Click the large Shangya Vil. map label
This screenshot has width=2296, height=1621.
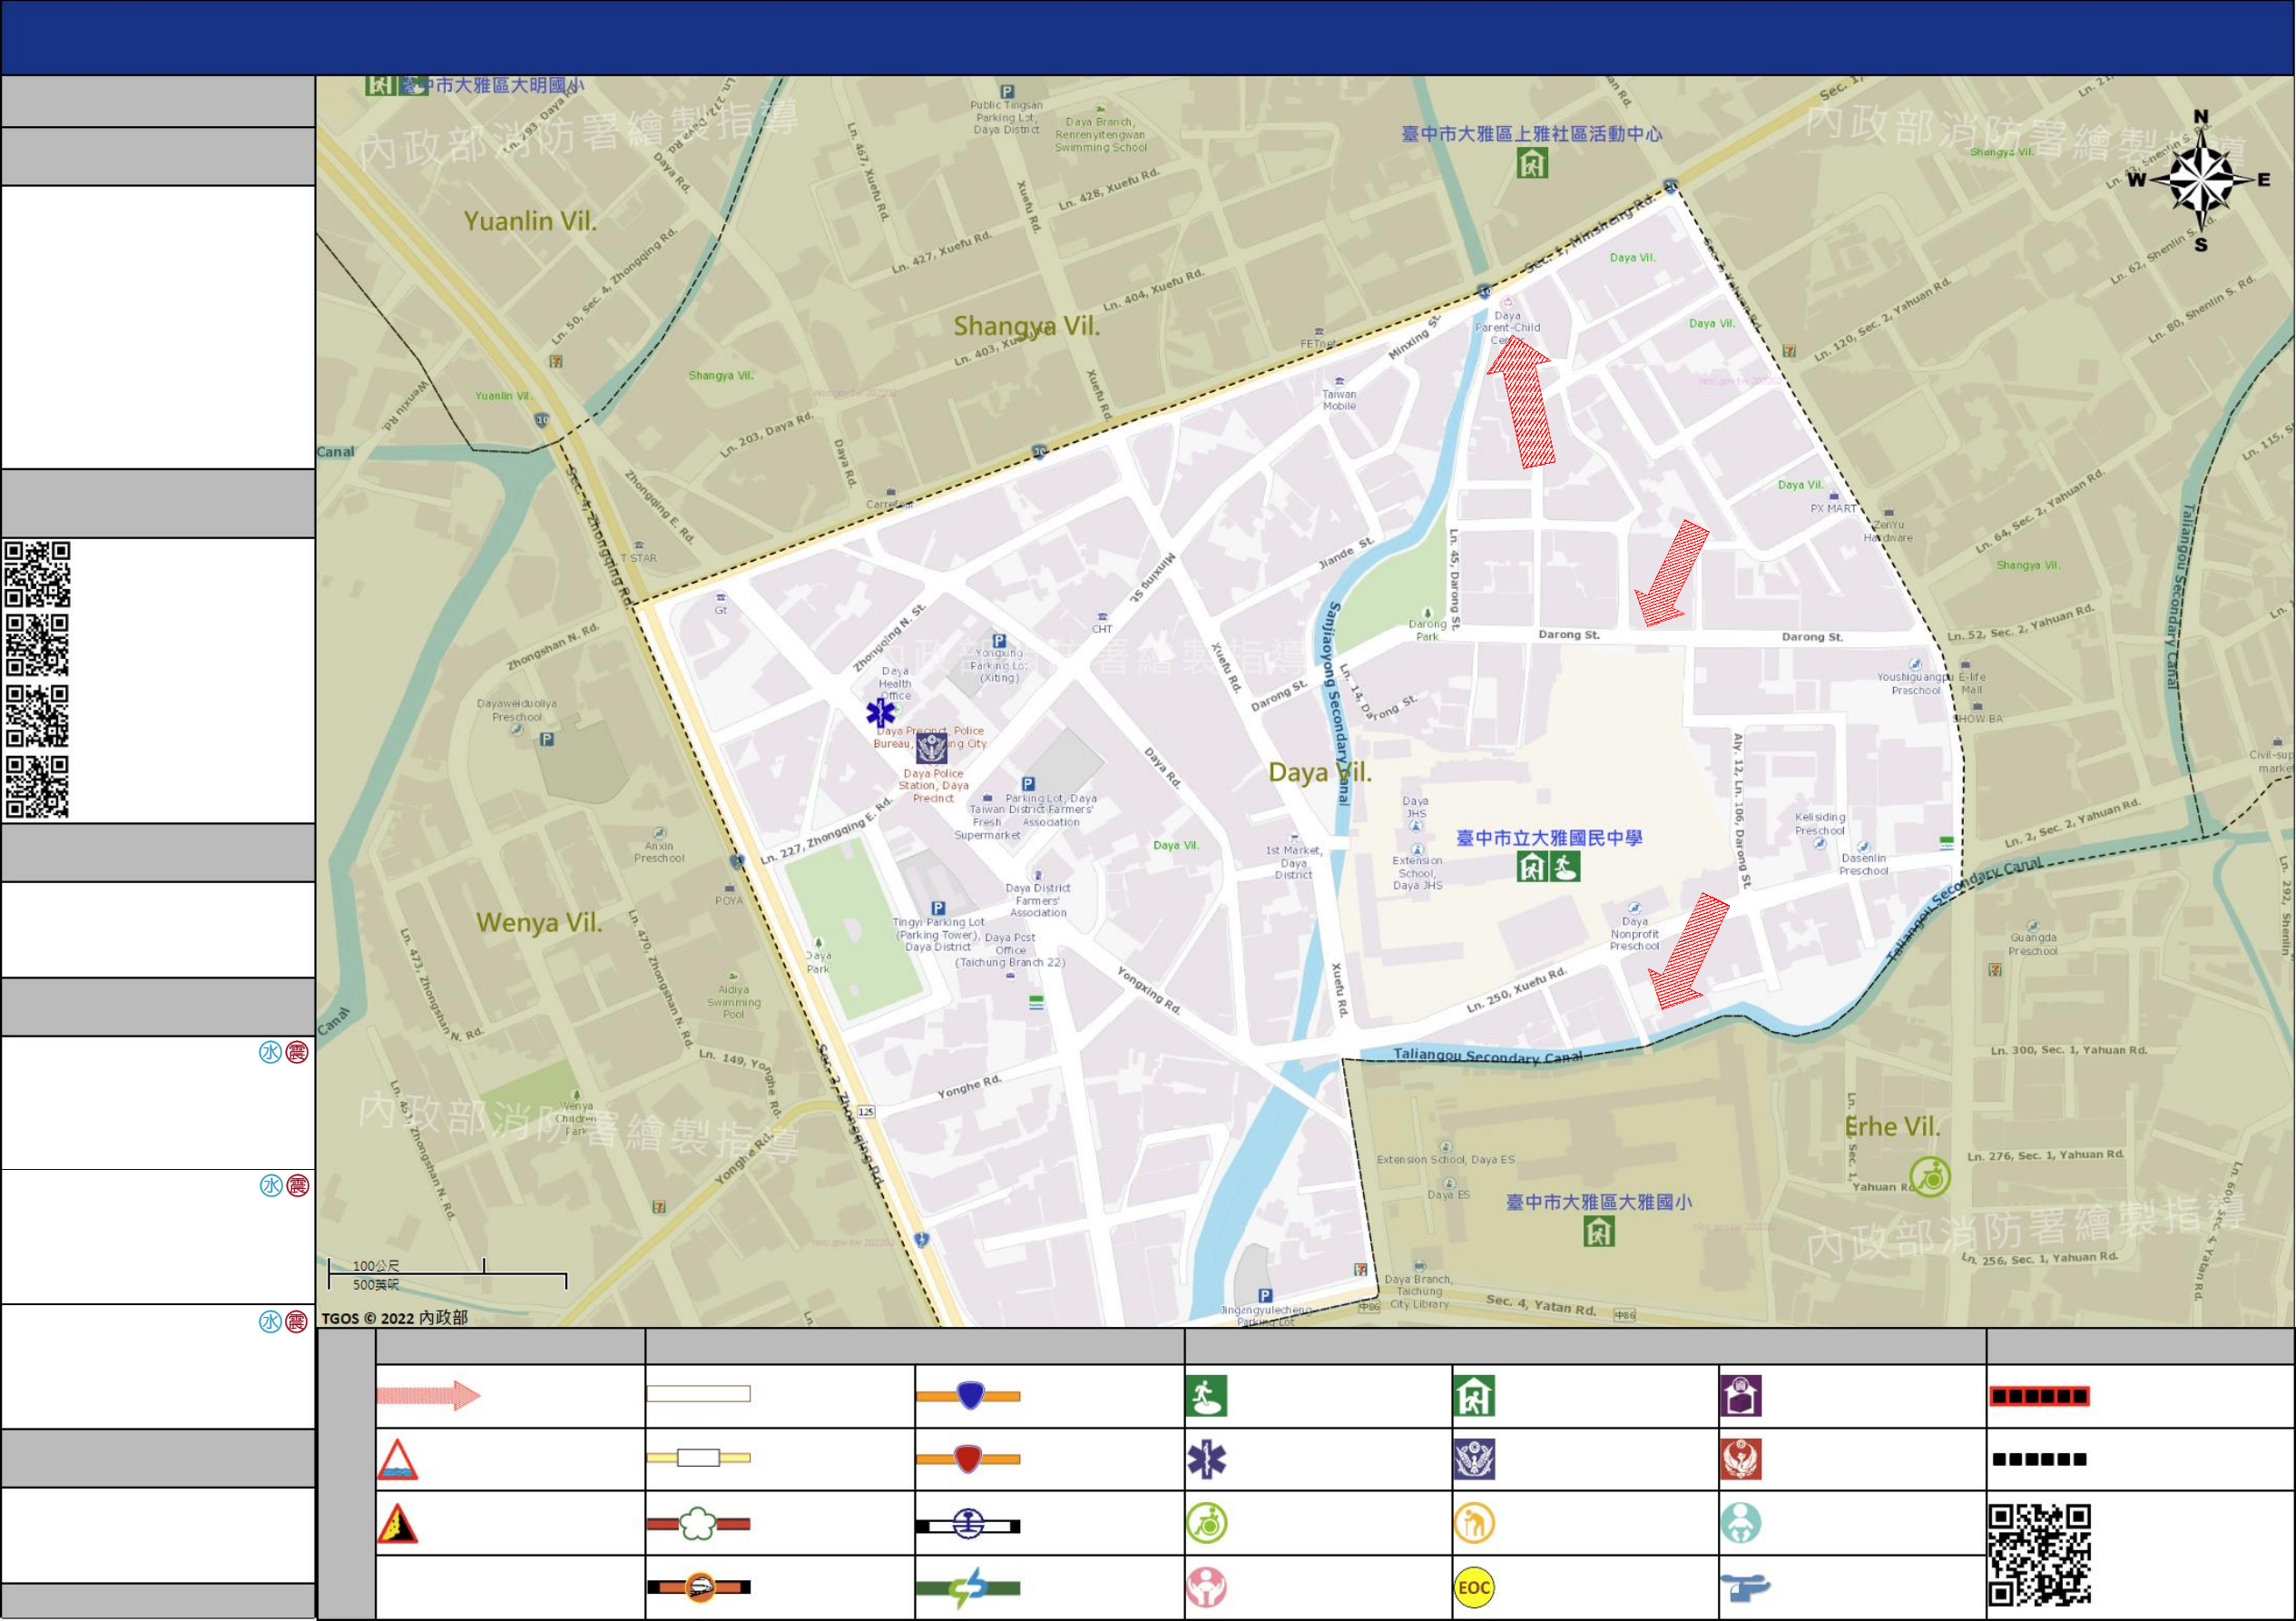(1026, 326)
